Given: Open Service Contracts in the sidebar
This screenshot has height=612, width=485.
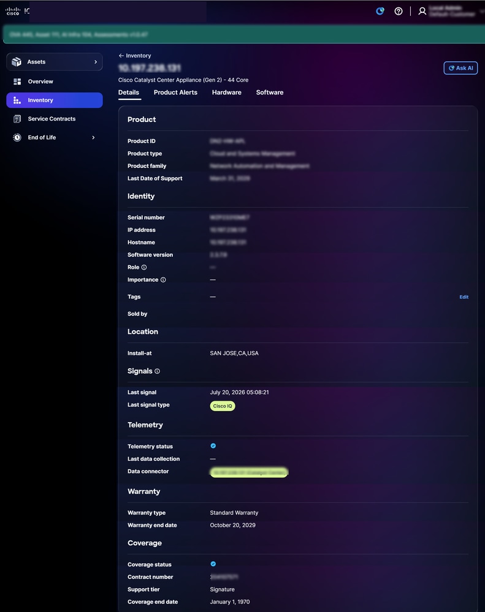Looking at the screenshot, I should (55, 119).
